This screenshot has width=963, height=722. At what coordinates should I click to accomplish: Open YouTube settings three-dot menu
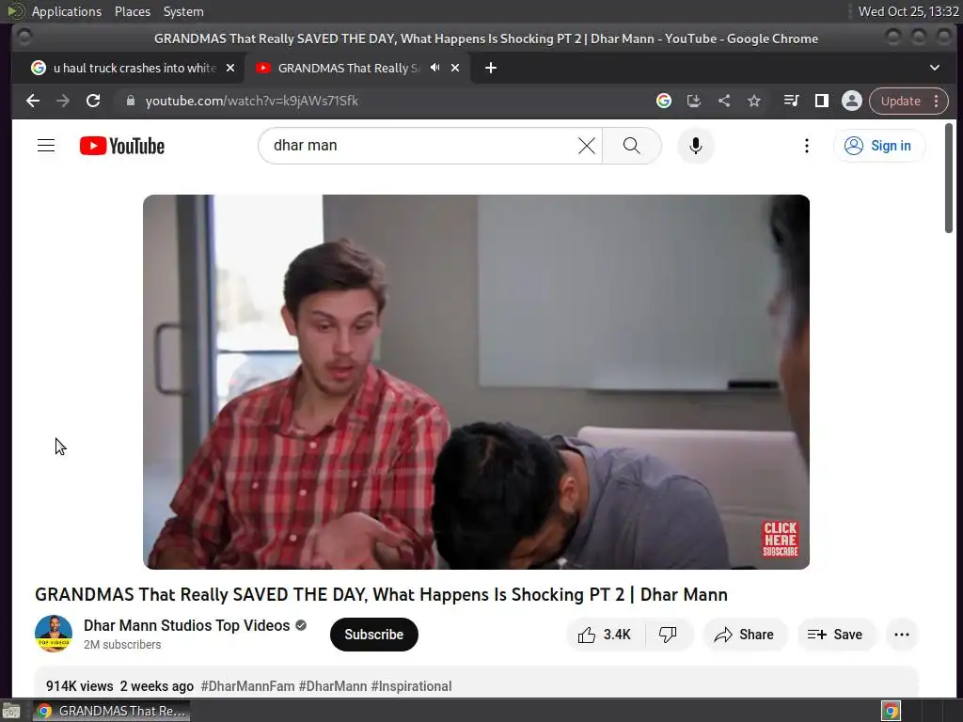[x=806, y=146]
